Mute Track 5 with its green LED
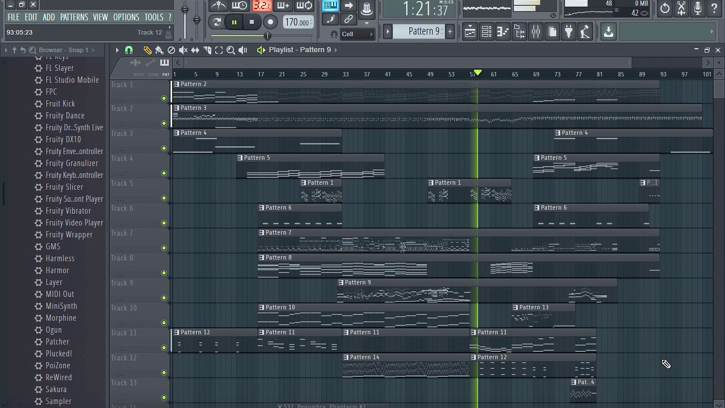Screen dimensions: 725x408 164,198
